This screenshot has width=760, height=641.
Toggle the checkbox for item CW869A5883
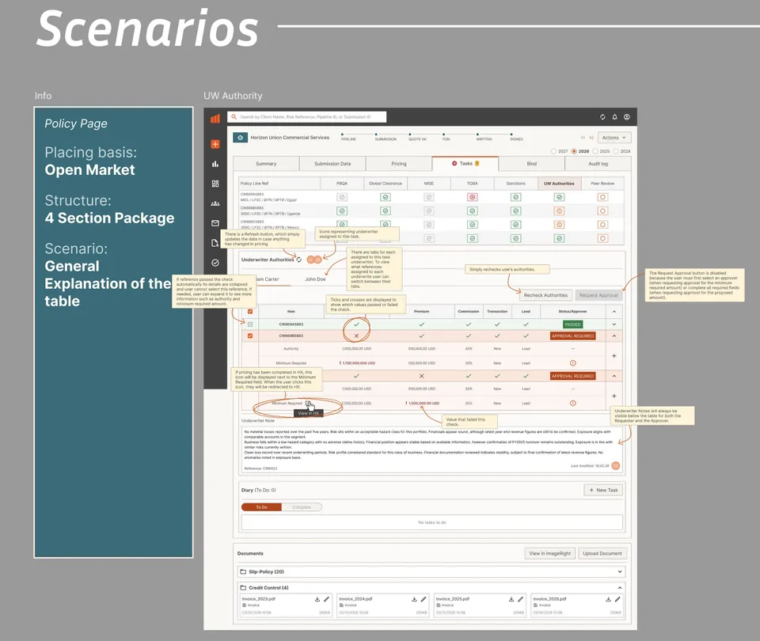click(250, 324)
